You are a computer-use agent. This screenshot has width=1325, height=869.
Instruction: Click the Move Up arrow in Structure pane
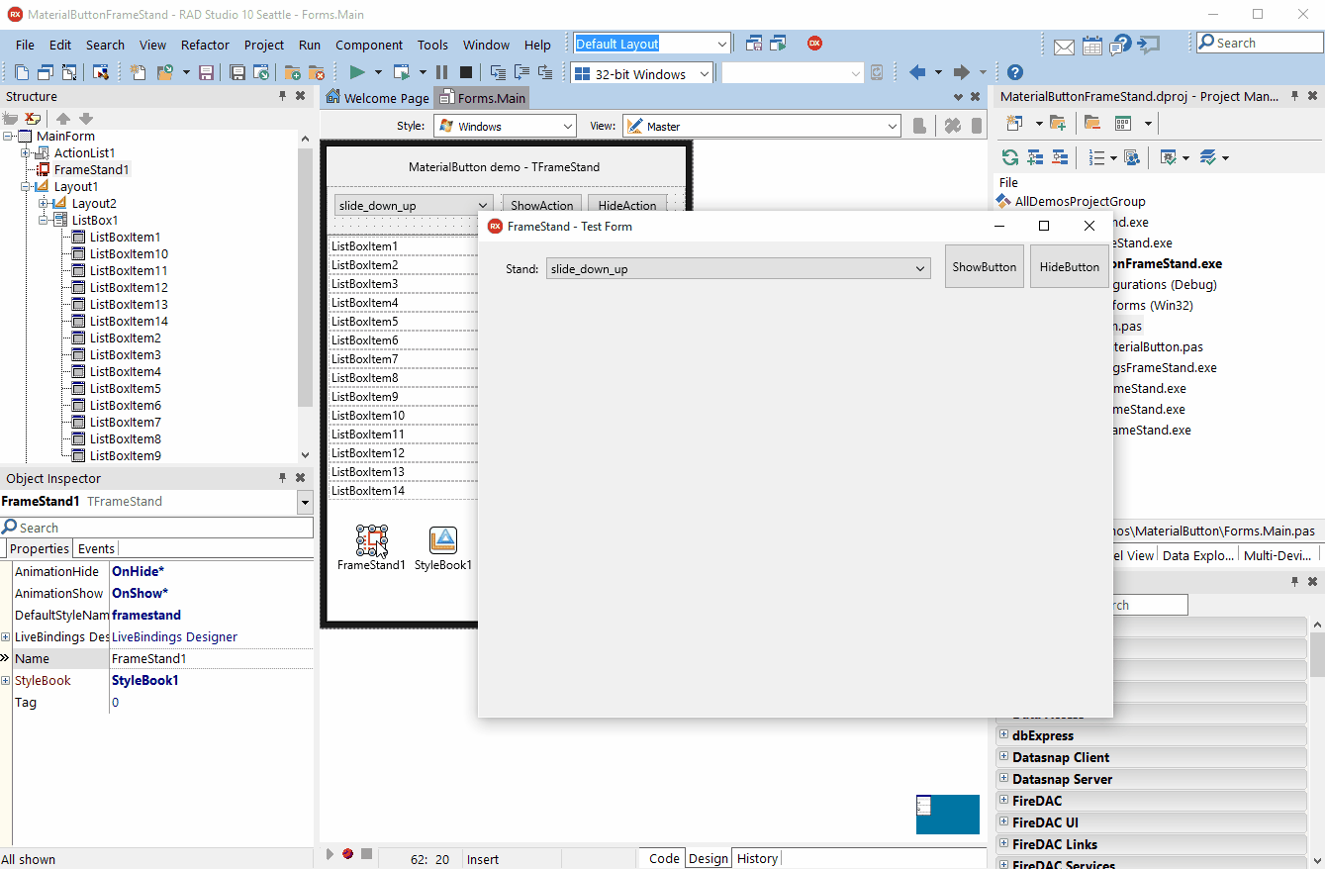(x=62, y=119)
